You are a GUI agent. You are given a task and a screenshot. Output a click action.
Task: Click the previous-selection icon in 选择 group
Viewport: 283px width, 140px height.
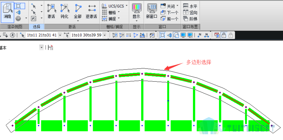[x=33, y=18]
